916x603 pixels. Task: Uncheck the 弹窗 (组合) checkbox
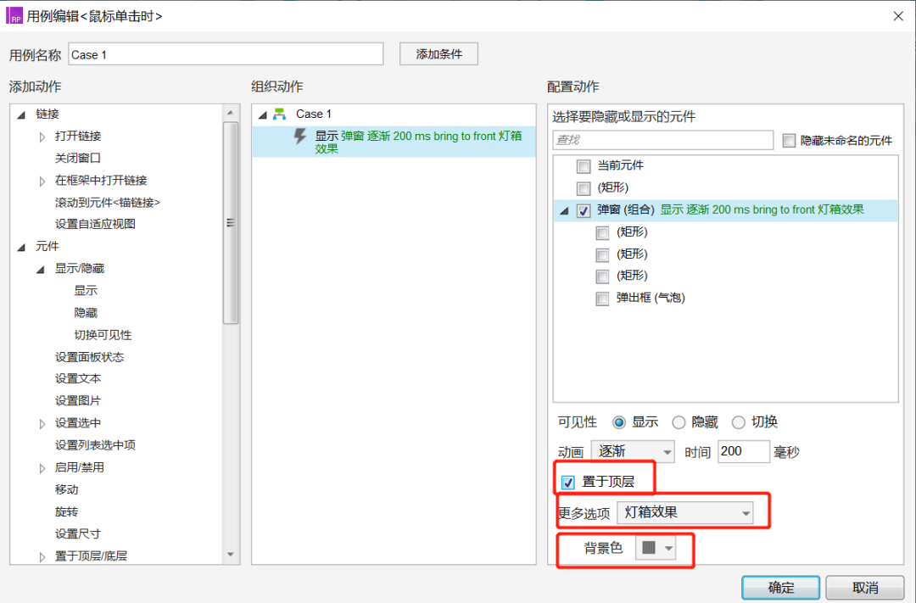[583, 210]
